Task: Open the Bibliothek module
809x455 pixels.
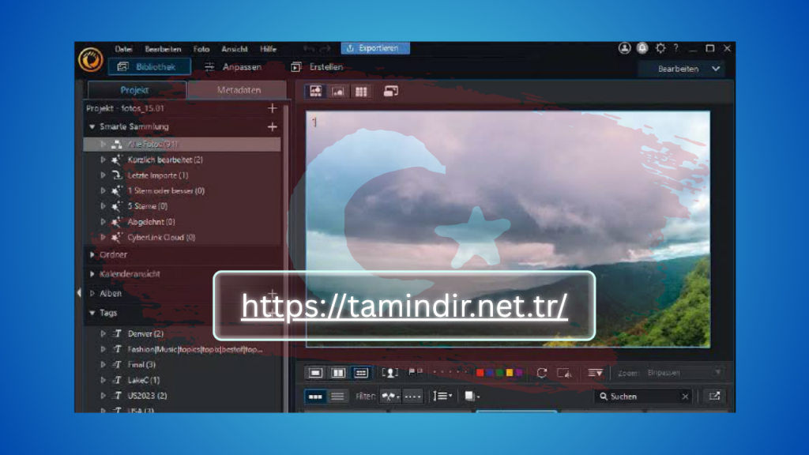Action: pos(149,67)
